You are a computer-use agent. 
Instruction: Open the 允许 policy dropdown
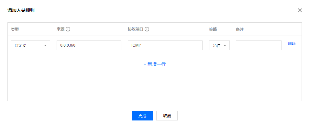pyautogui.click(x=219, y=45)
